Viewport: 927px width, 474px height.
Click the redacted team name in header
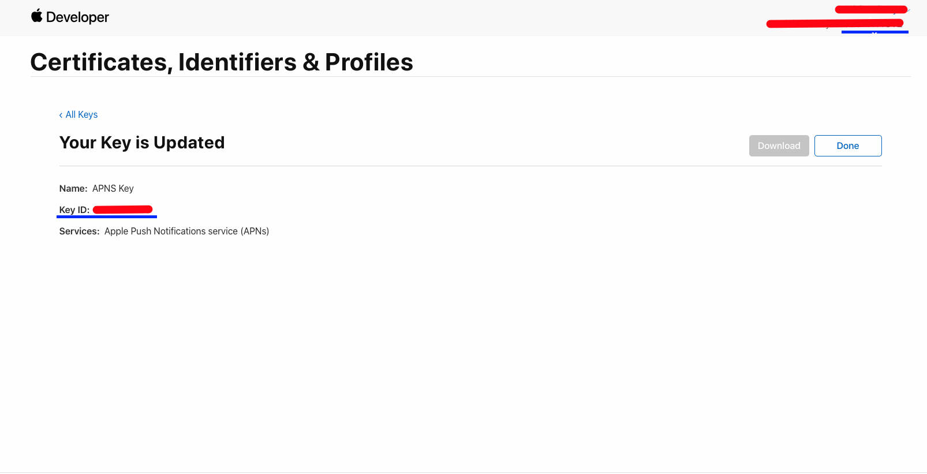834,24
